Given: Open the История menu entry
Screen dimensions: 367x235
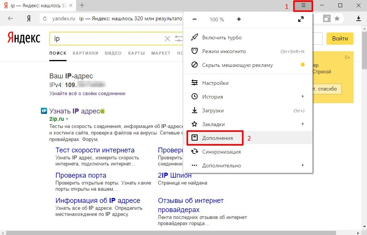Looking at the screenshot, I should (x=248, y=97).
